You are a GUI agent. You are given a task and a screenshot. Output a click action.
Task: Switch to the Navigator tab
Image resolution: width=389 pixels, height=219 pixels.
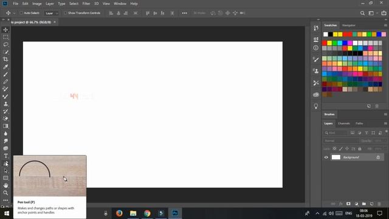(349, 26)
